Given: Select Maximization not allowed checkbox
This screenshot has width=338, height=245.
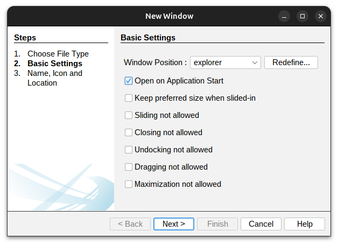Looking at the screenshot, I should [129, 184].
